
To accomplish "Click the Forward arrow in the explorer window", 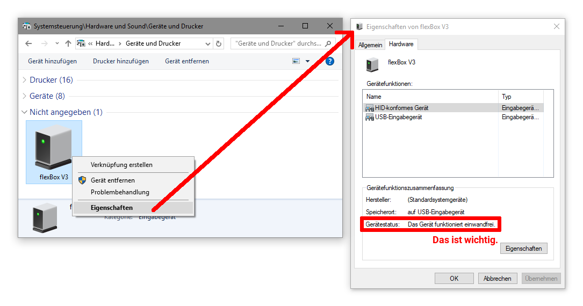I will (44, 43).
